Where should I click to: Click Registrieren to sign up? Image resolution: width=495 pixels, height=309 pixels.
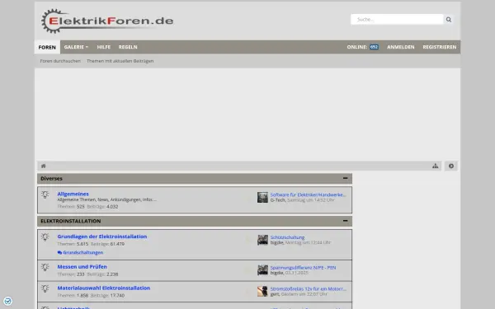tap(440, 47)
